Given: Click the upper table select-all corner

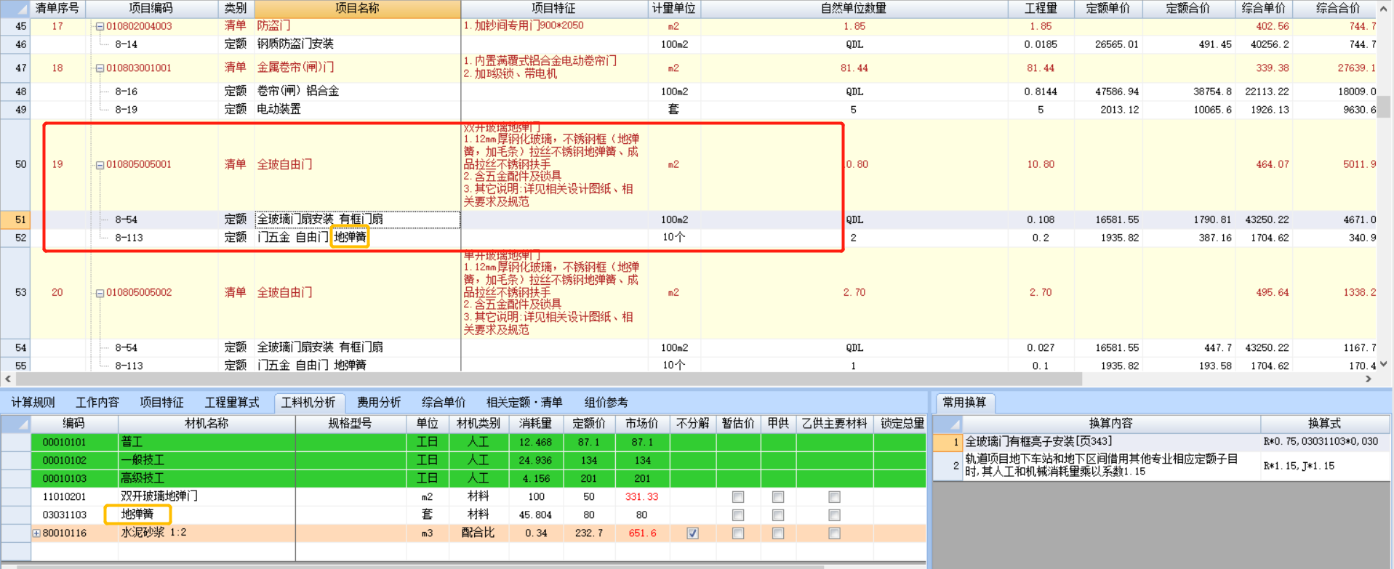Looking at the screenshot, I should pyautogui.click(x=15, y=9).
